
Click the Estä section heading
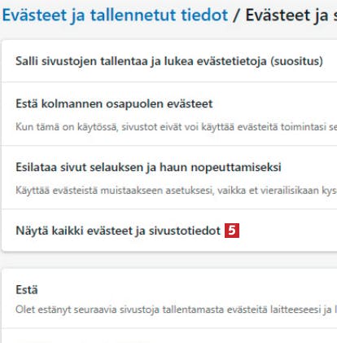click(x=27, y=290)
